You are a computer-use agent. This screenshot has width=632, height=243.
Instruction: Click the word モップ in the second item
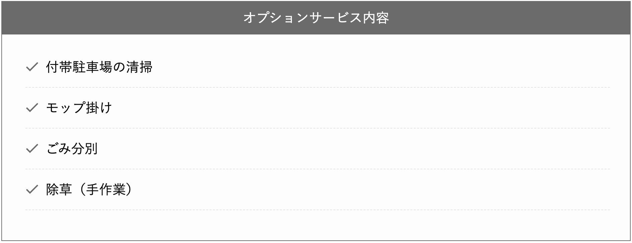point(66,108)
